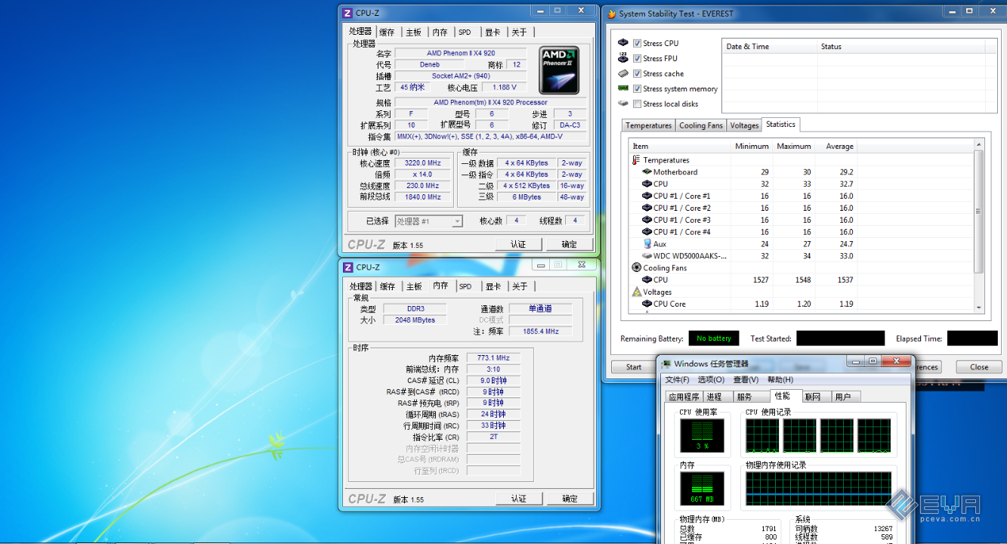Click the EVEREST statistics scrollbar thumb

(979, 212)
